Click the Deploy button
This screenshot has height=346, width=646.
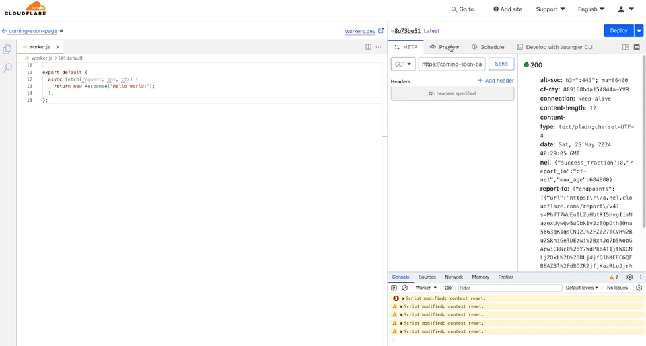coord(619,30)
